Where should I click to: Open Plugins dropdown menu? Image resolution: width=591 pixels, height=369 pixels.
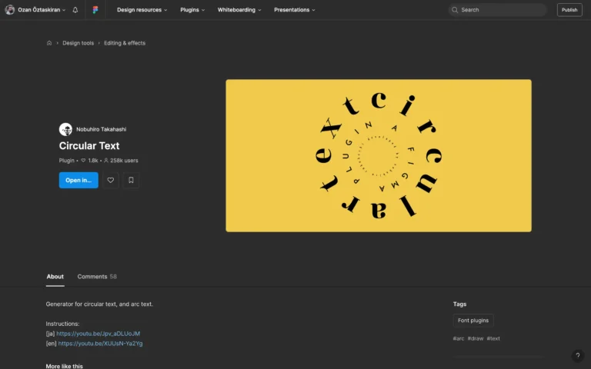pyautogui.click(x=192, y=10)
